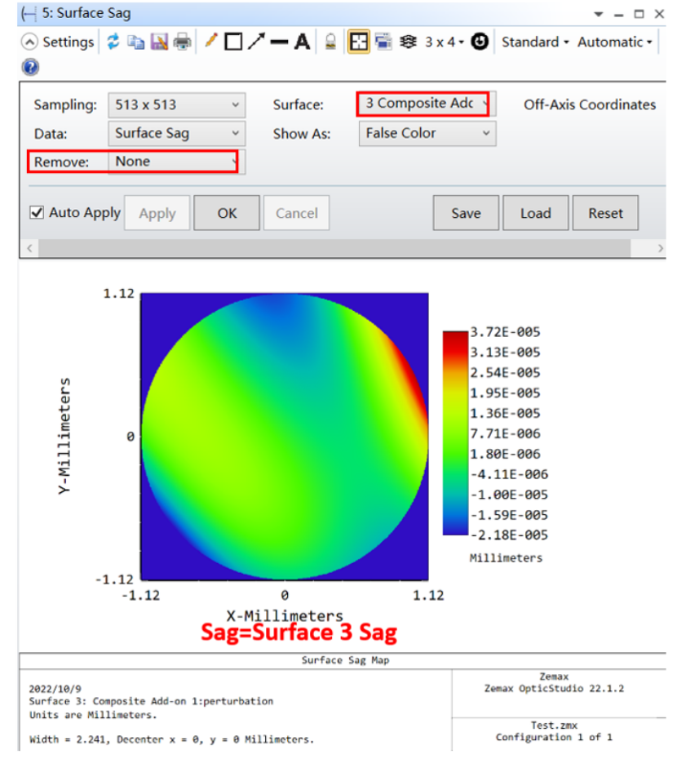
Task: Click the window title dropdown arrow
Action: (x=599, y=14)
